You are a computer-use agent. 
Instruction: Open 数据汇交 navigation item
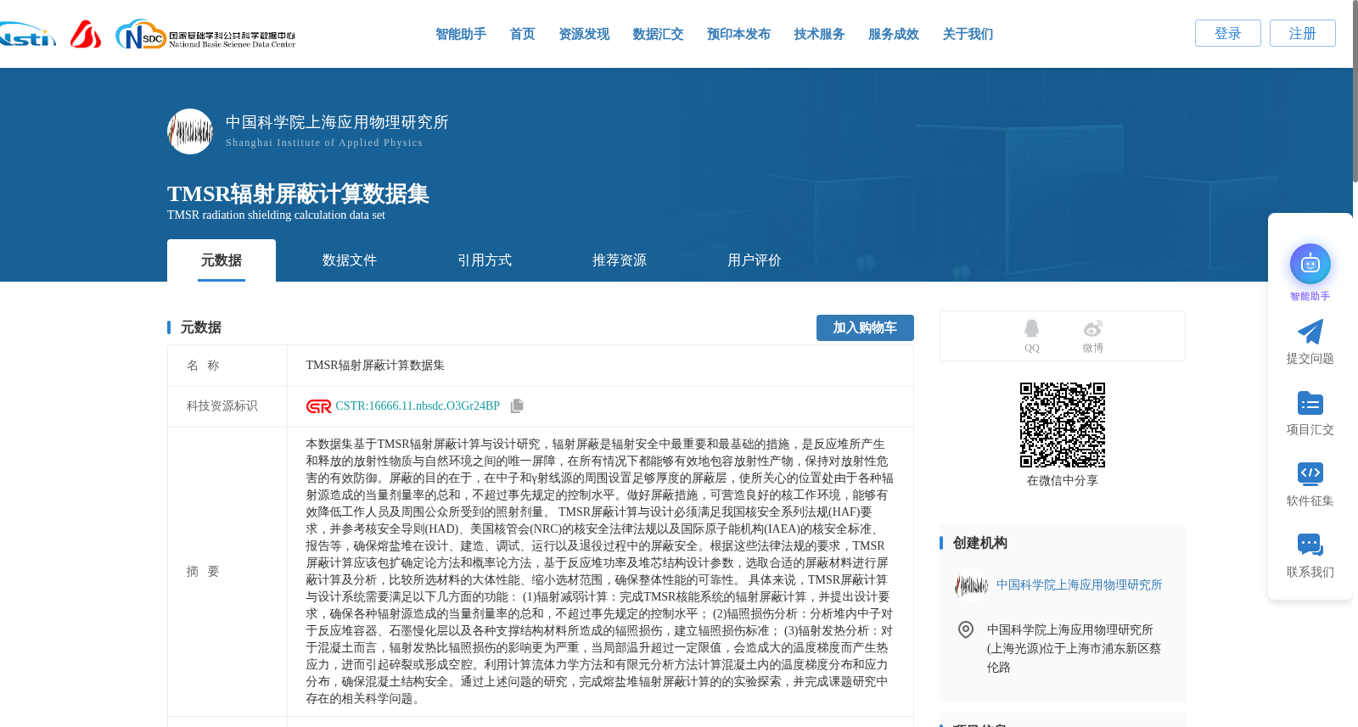click(658, 34)
